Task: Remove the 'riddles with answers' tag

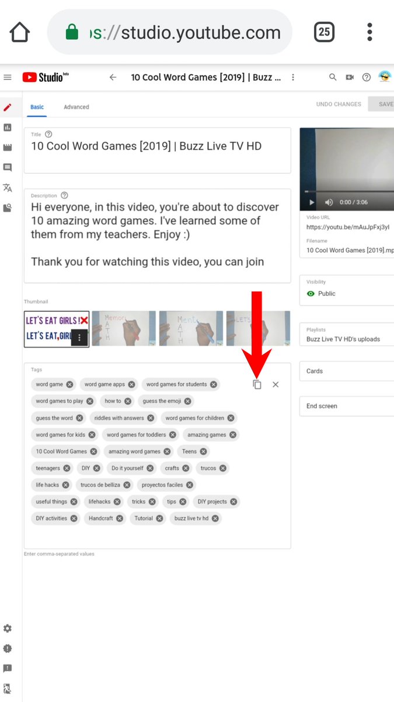Action: tap(151, 418)
